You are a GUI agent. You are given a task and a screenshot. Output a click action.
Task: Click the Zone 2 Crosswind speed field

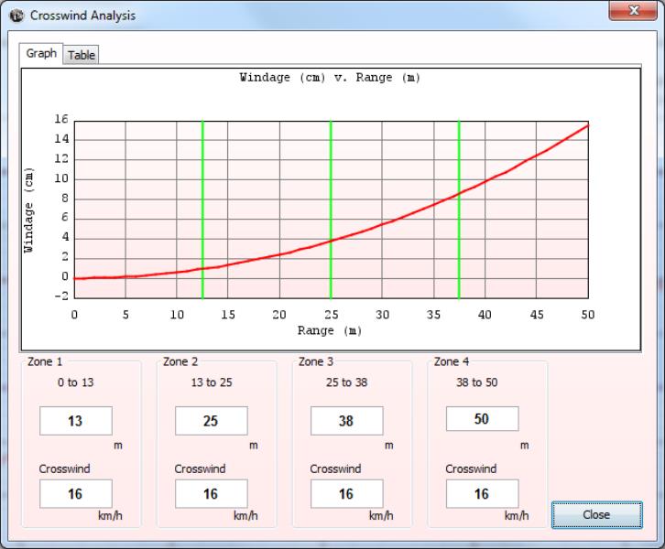tap(211, 493)
